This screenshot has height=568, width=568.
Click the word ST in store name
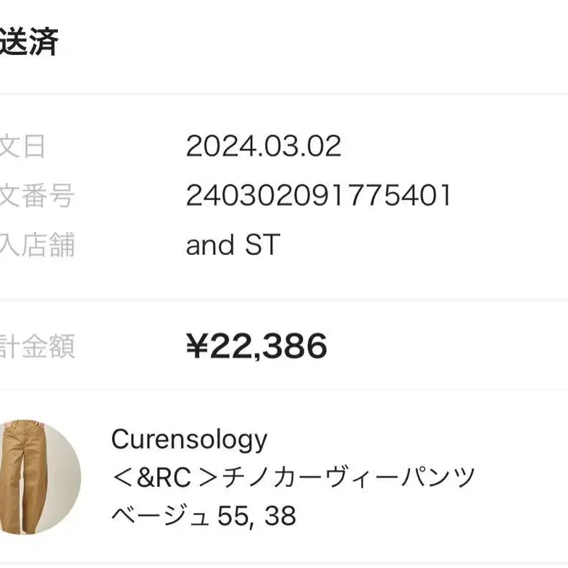pyautogui.click(x=261, y=245)
